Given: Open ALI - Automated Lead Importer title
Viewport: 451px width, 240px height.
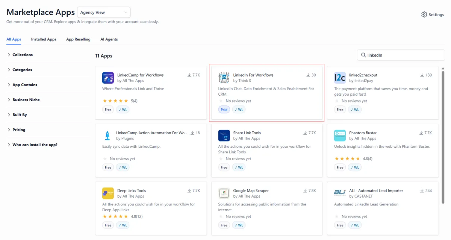Looking at the screenshot, I should tap(376, 190).
